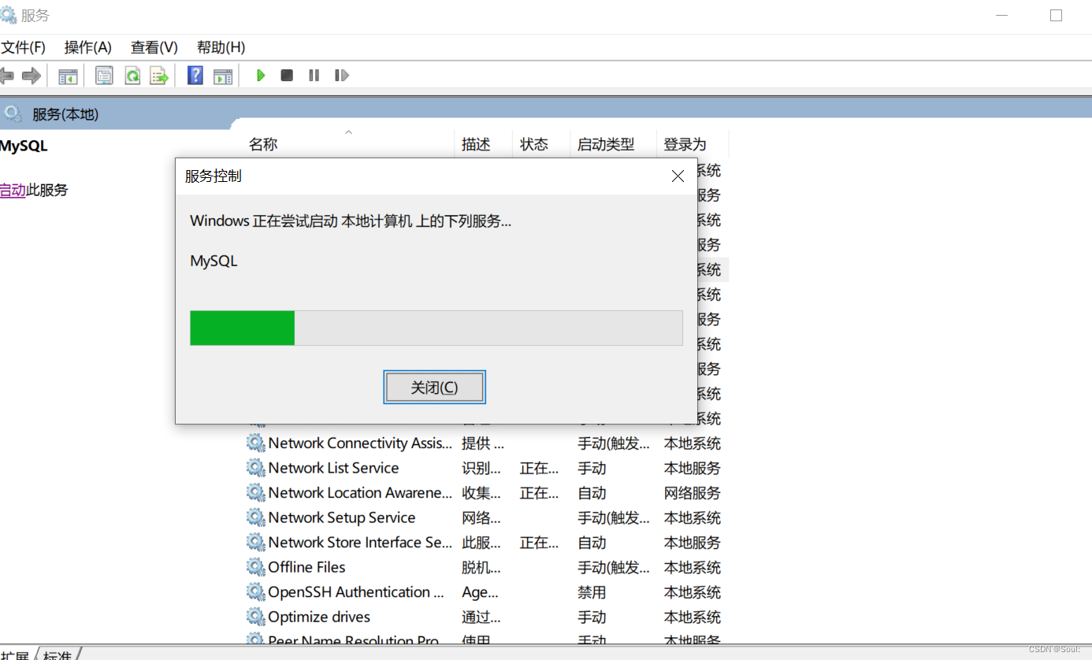Click the gear icon of Network Setup Service row
The height and width of the screenshot is (660, 1092).
pyautogui.click(x=256, y=517)
